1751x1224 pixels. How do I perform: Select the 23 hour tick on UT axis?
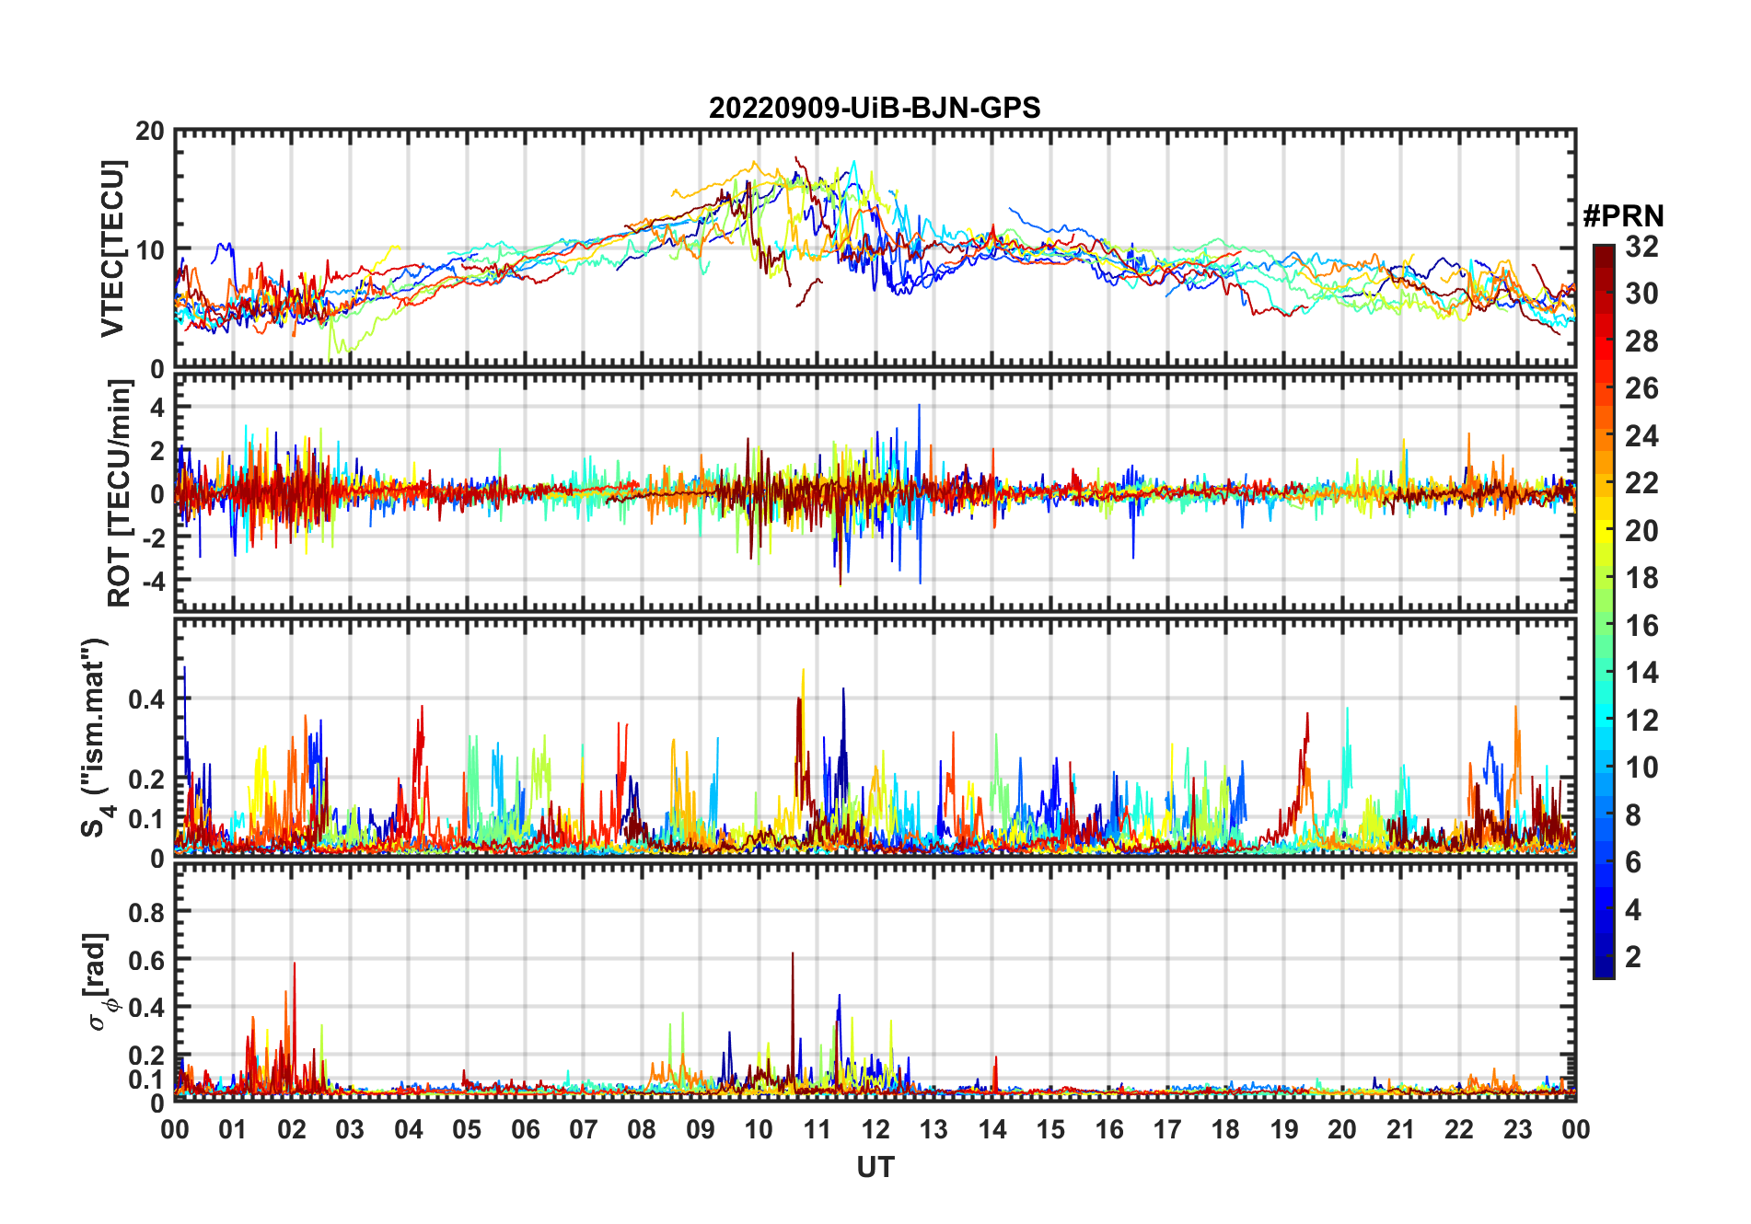coord(1517,1129)
